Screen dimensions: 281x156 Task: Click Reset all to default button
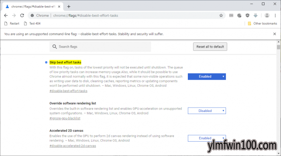210,46
